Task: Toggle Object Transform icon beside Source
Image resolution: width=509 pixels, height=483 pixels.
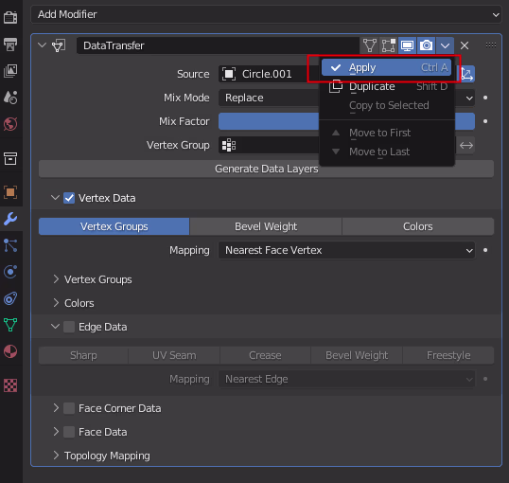Action: [x=466, y=74]
